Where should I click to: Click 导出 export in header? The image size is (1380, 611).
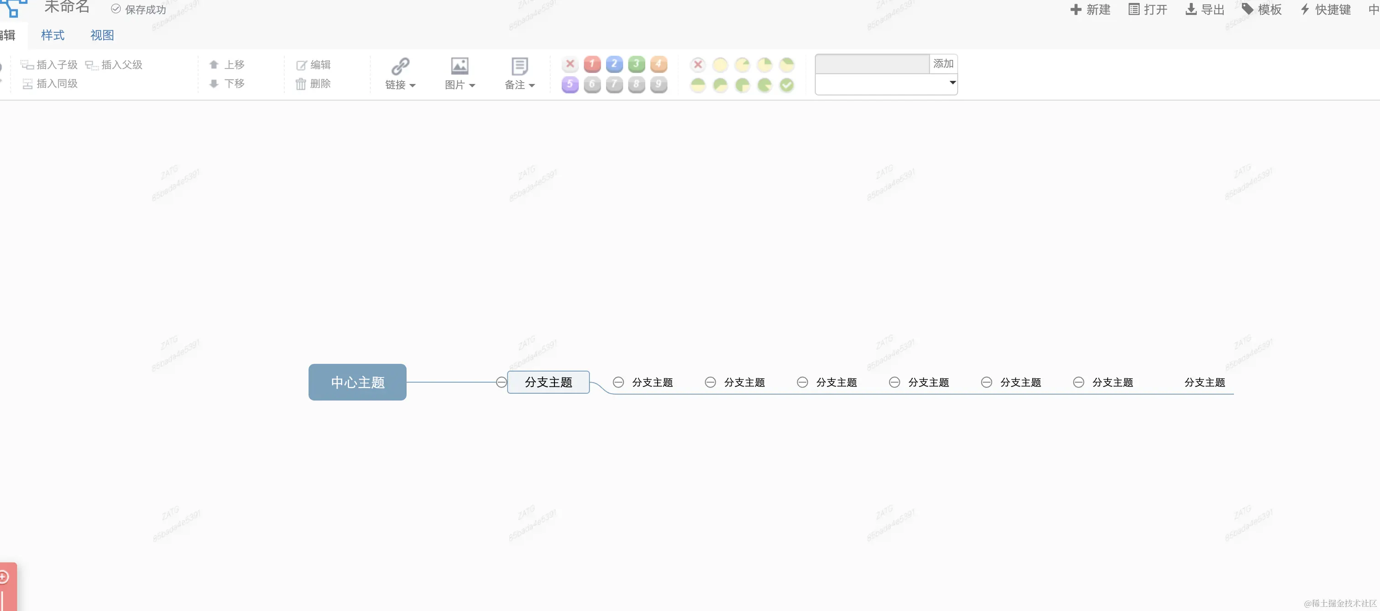[1205, 10]
